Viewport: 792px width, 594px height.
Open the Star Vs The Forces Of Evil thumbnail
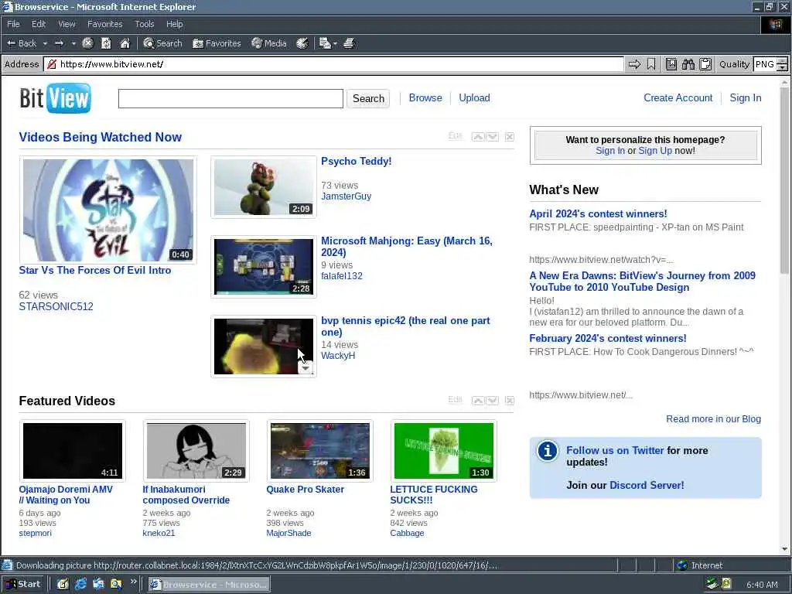tap(108, 210)
